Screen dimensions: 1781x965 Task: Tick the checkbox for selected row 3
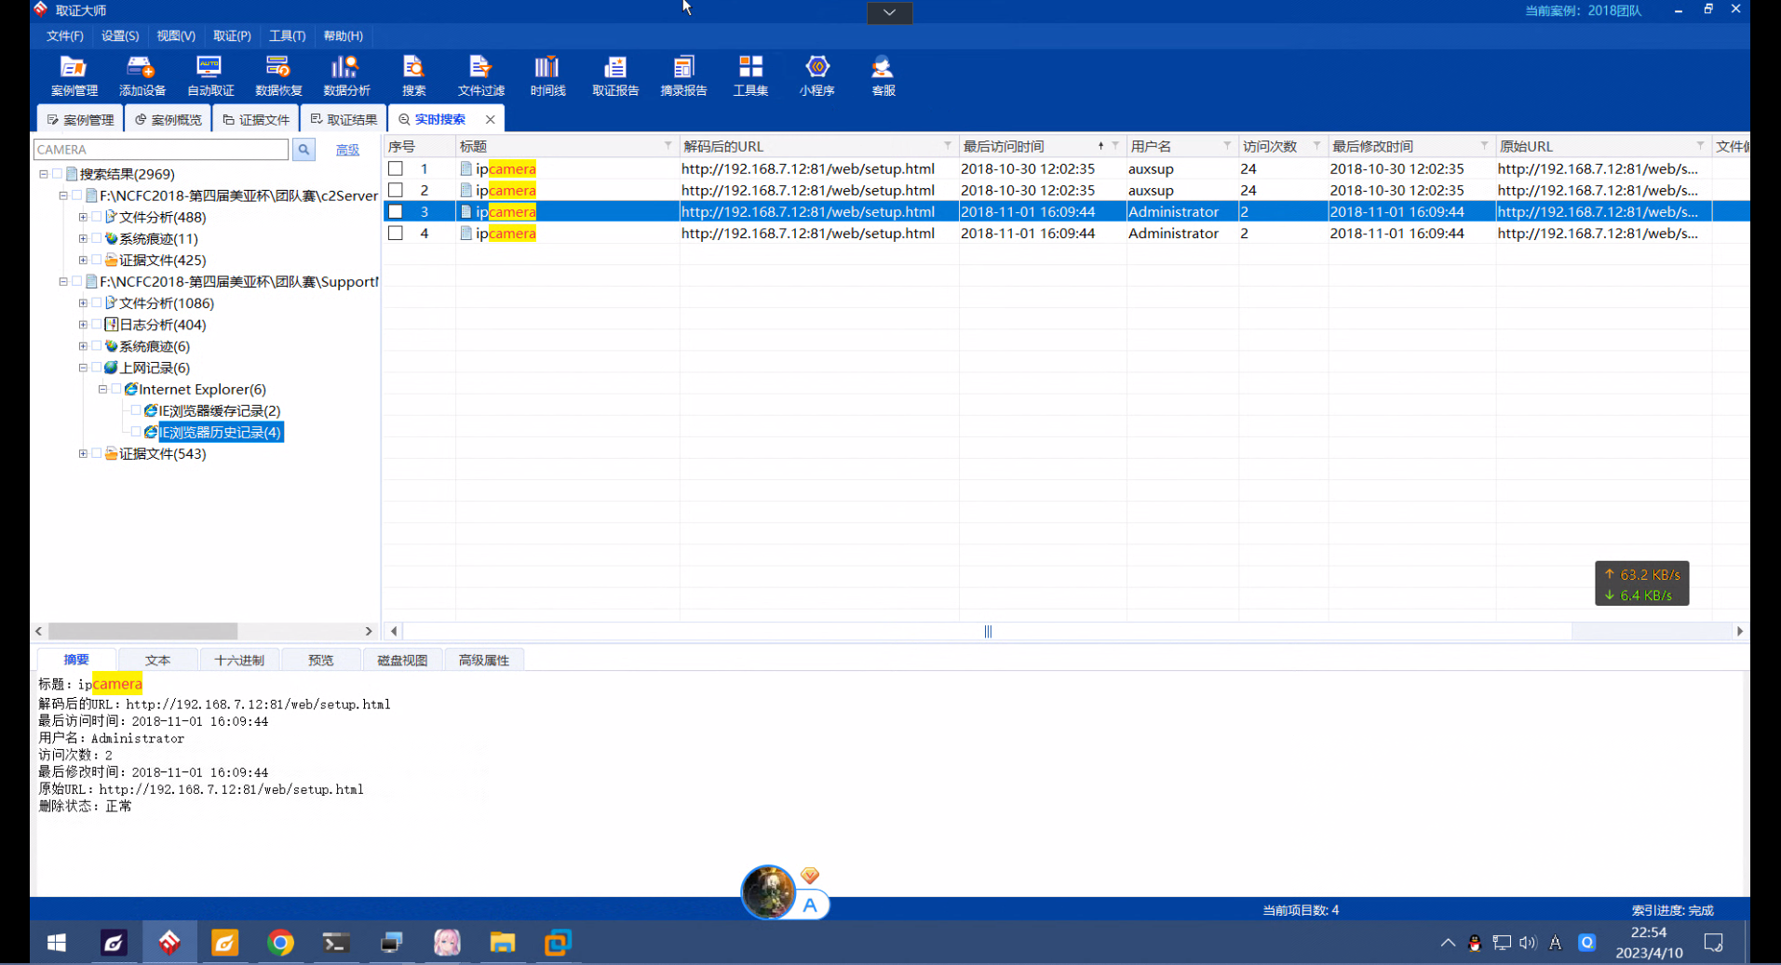tap(396, 211)
